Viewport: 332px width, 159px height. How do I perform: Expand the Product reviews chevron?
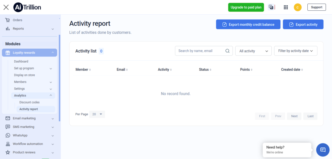(53, 153)
